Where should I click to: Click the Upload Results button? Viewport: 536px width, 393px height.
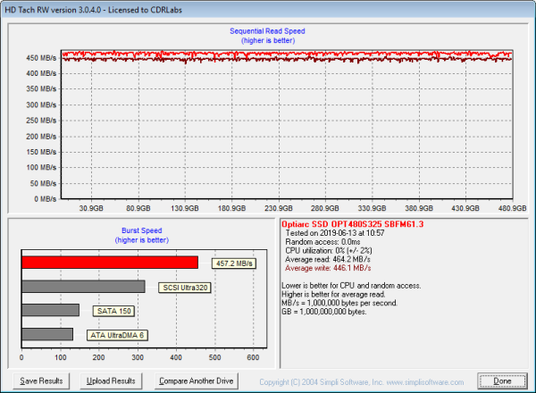click(x=111, y=380)
